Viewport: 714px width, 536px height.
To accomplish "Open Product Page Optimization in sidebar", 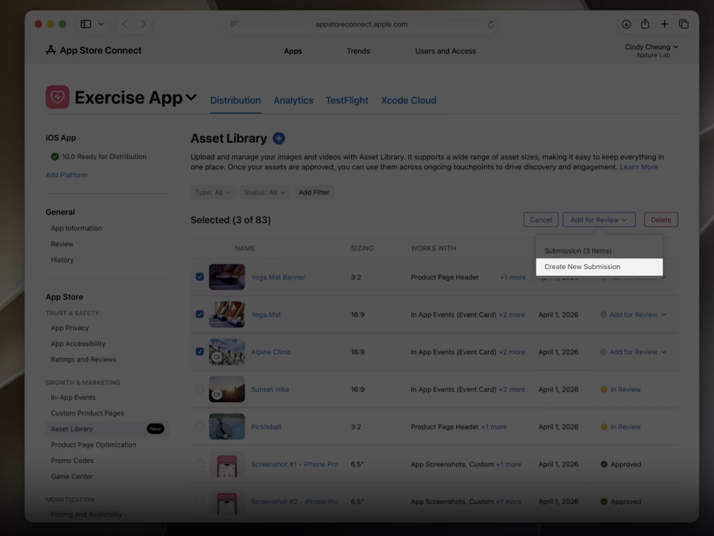I will pyautogui.click(x=93, y=445).
